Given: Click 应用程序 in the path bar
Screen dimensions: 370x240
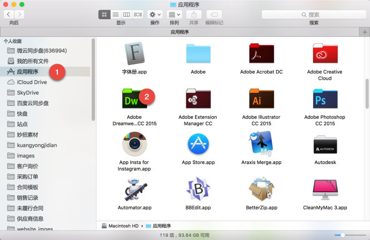Looking at the screenshot, I should (158, 226).
